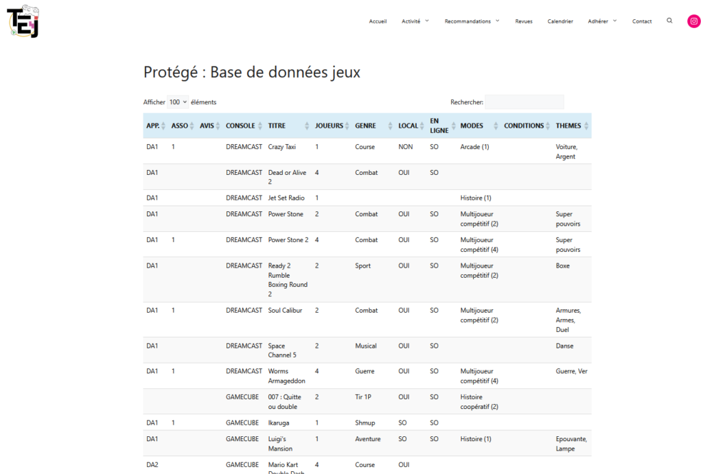Sort by LOCAL column sort icon
The height and width of the screenshot is (474, 703).
(422, 126)
